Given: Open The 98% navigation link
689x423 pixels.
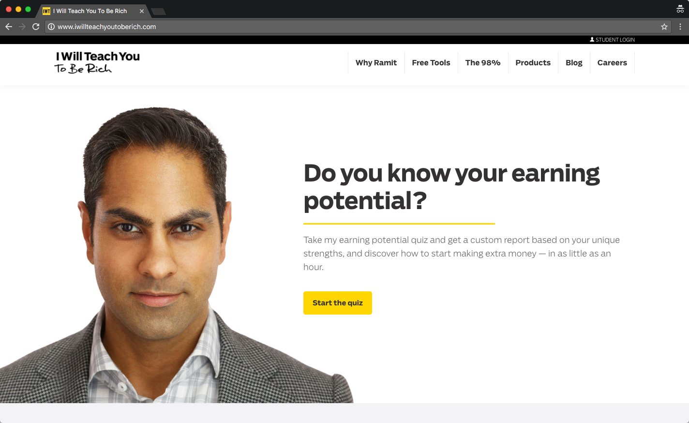Looking at the screenshot, I should 483,63.
